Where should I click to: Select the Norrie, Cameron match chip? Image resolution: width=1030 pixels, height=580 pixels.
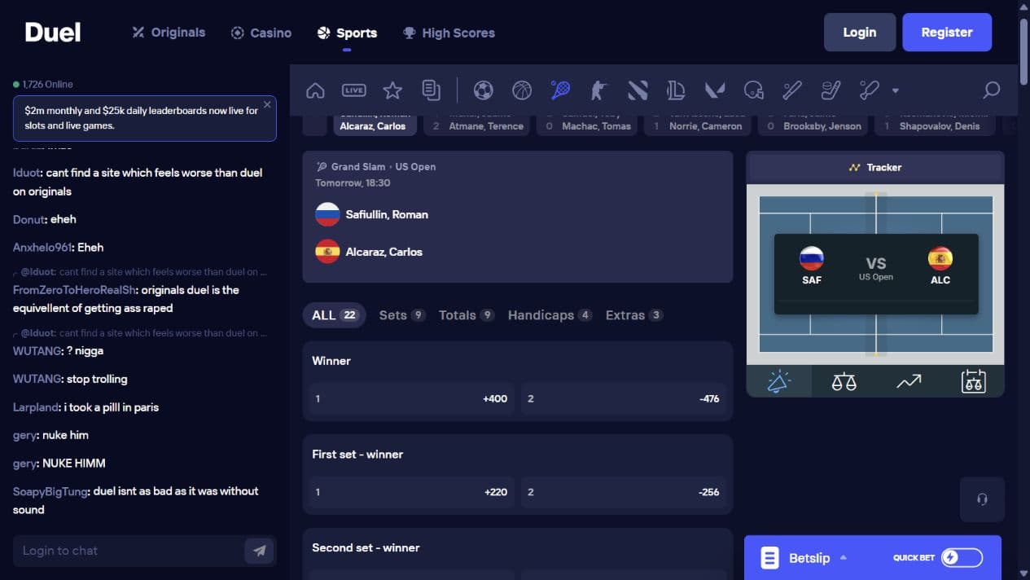click(697, 125)
